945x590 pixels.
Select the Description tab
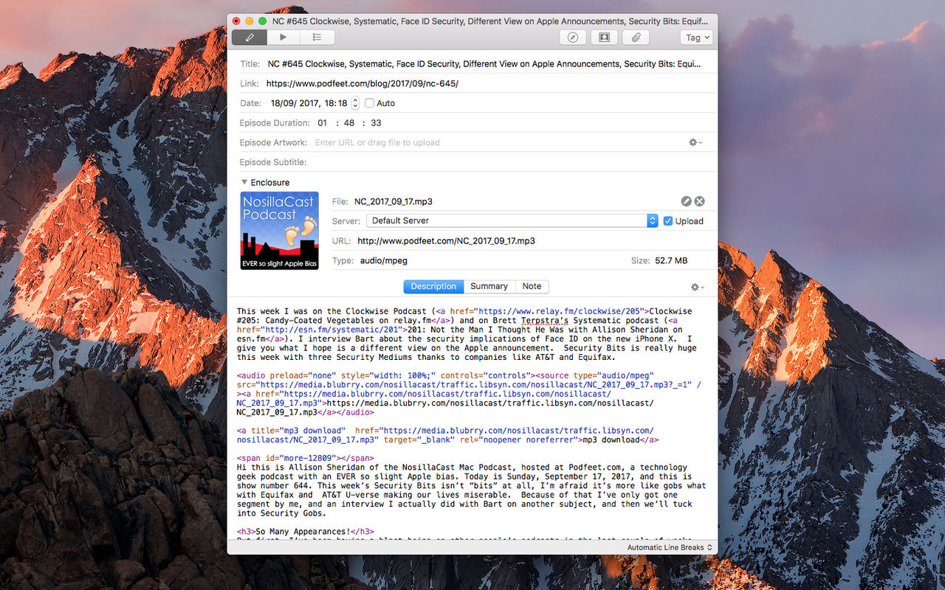(433, 286)
